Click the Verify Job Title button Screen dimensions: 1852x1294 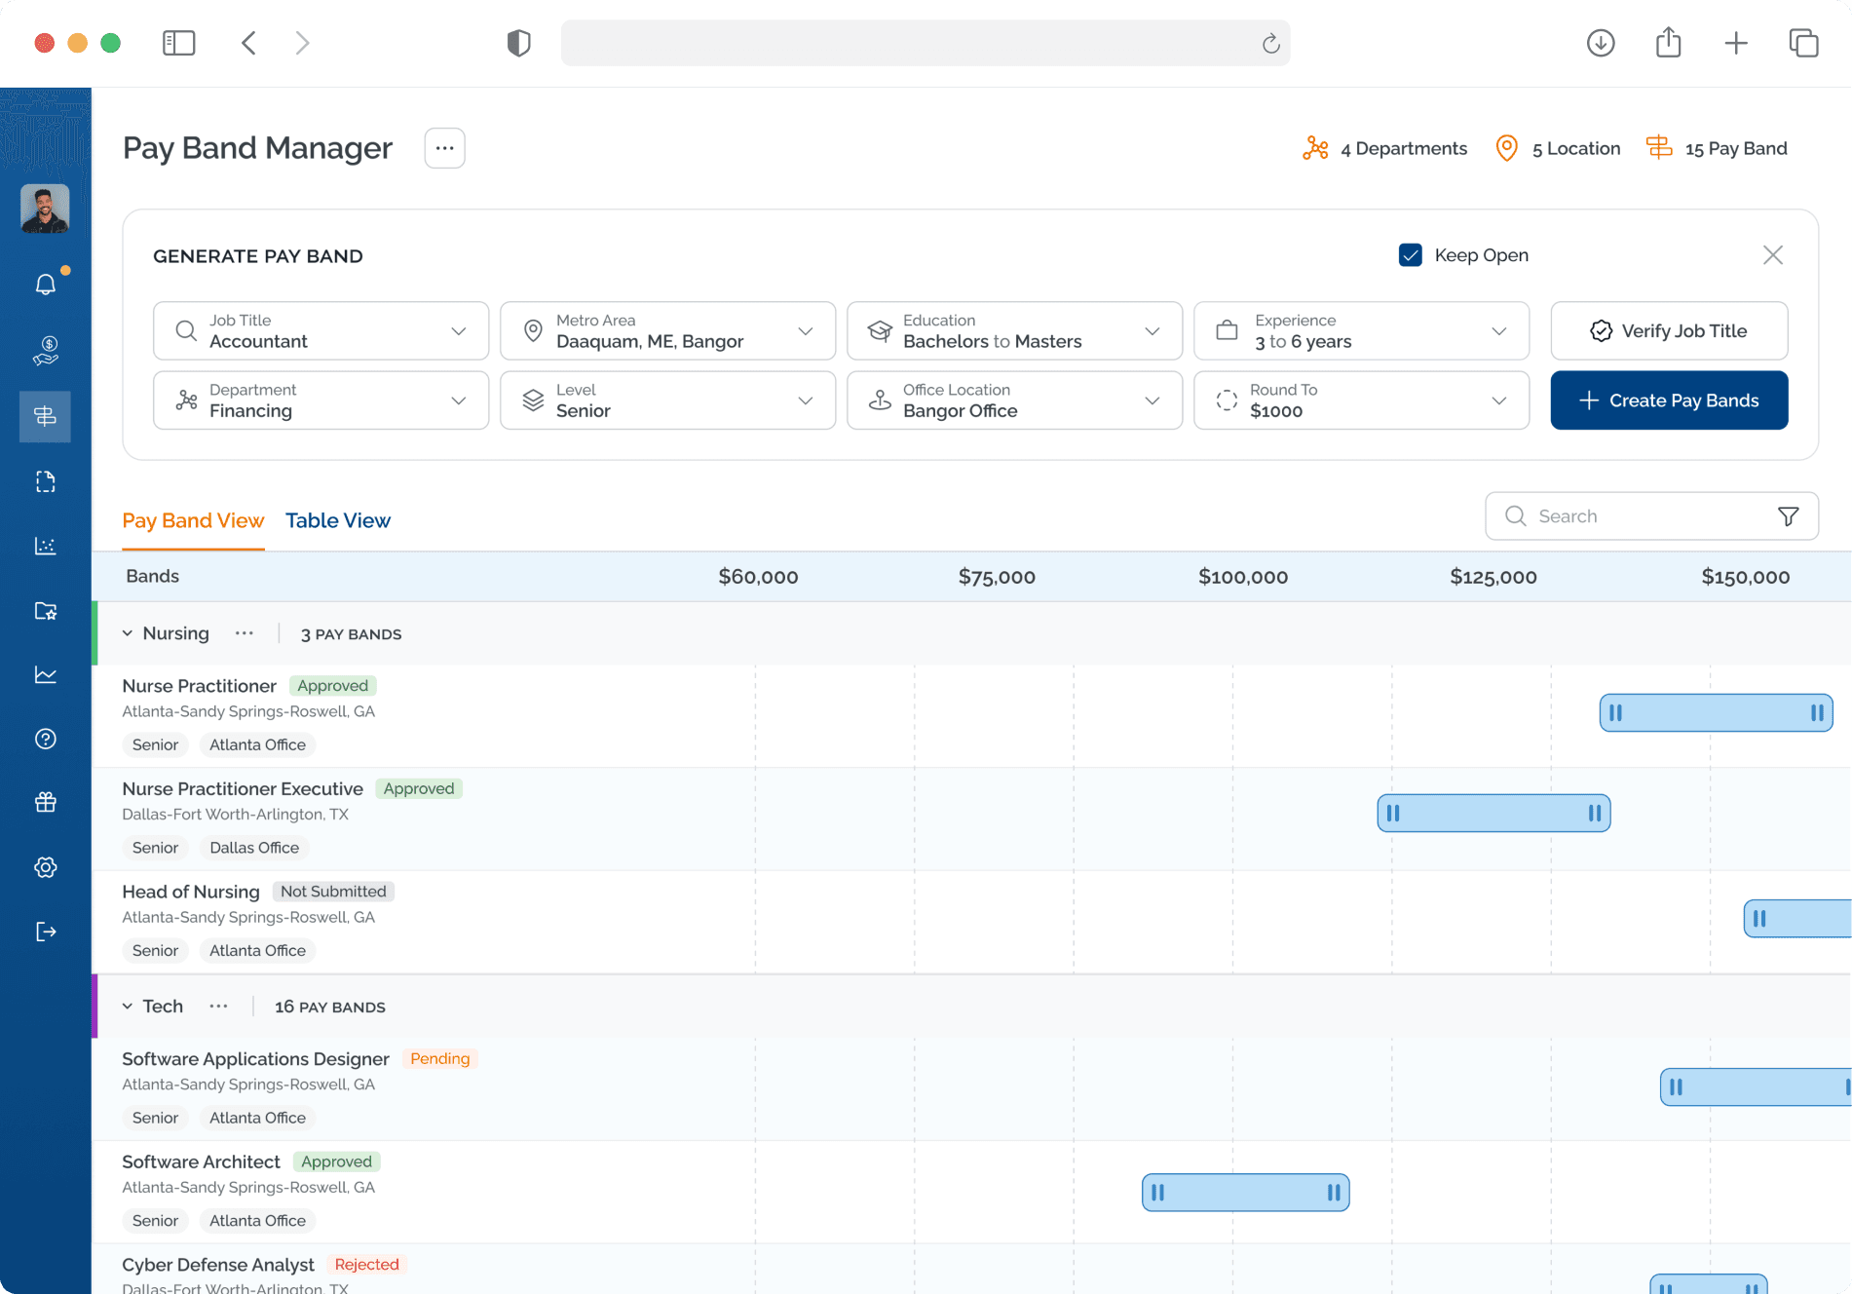coord(1669,331)
